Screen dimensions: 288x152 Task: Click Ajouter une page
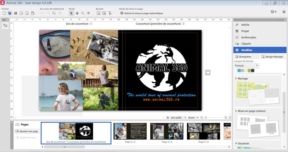27,131
